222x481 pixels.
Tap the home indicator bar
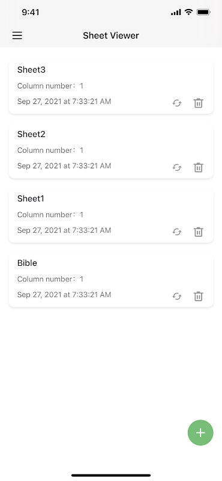point(111,476)
